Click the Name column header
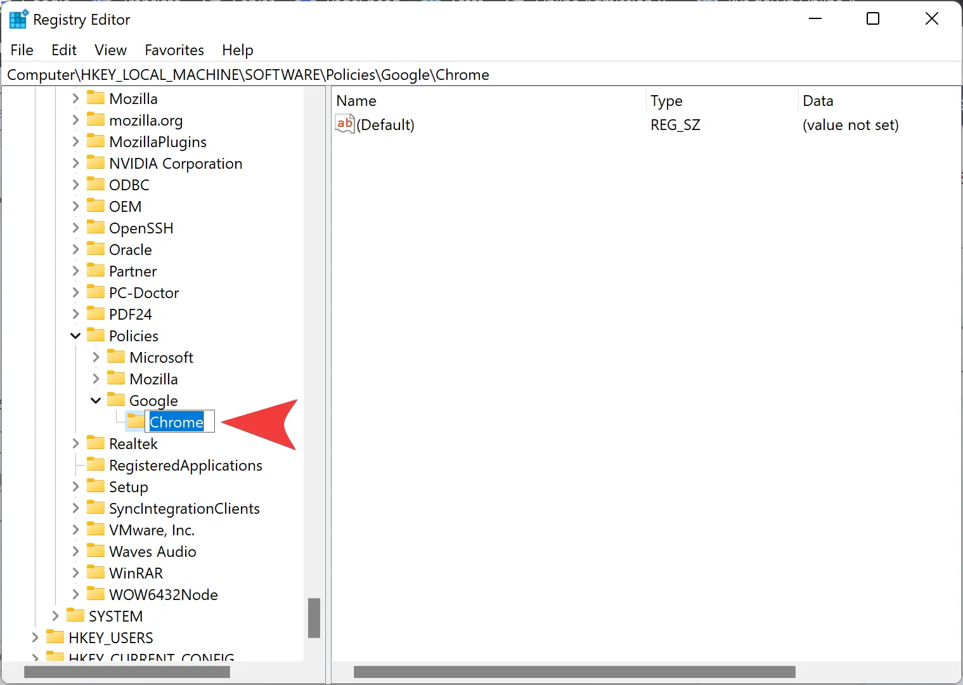The width and height of the screenshot is (963, 685). (356, 100)
